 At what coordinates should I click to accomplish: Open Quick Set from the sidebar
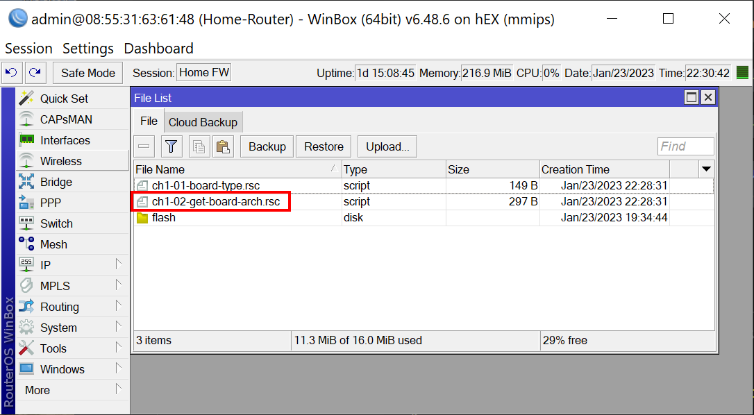pyautogui.click(x=64, y=99)
